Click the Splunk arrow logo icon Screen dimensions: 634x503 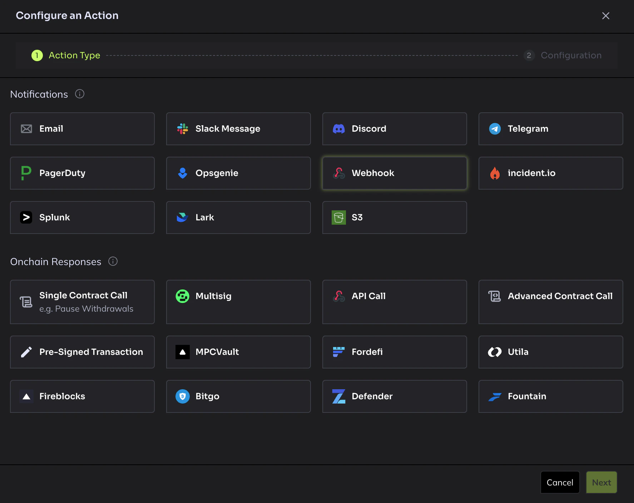click(x=26, y=218)
